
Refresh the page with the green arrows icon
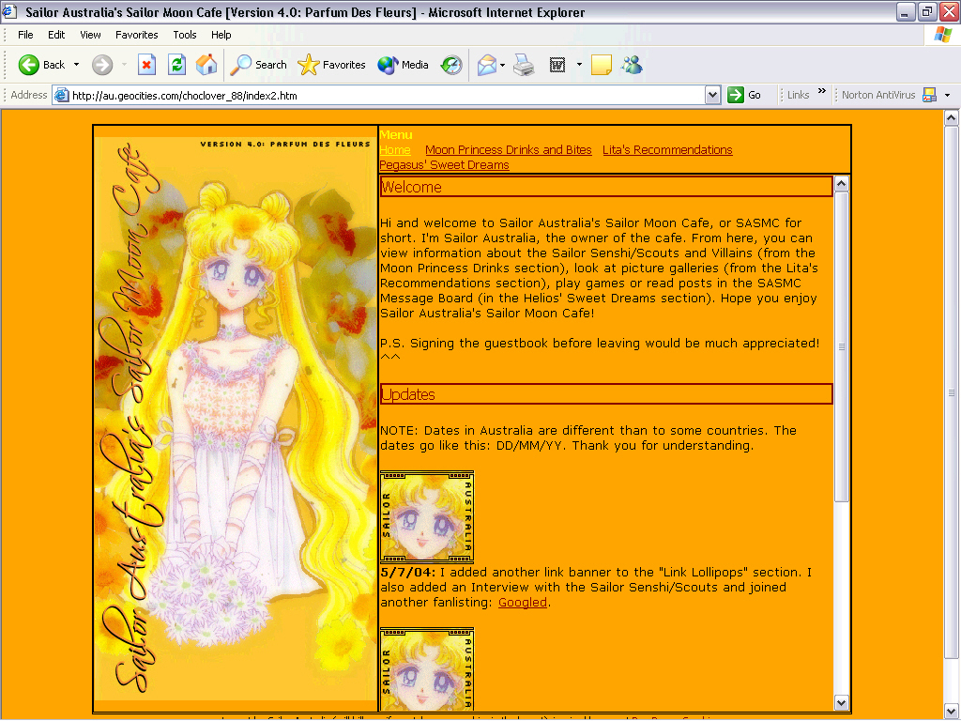point(177,65)
